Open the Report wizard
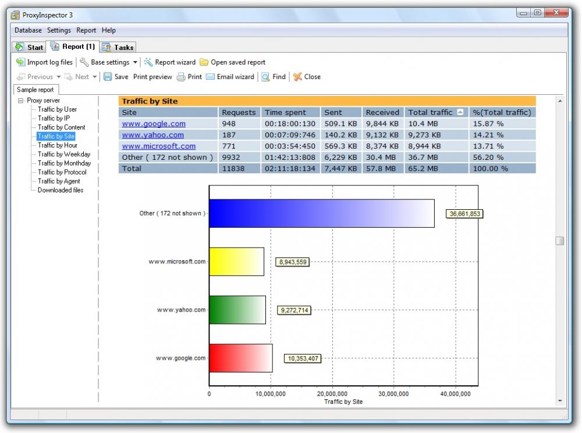The height and width of the screenshot is (433, 582). point(172,62)
